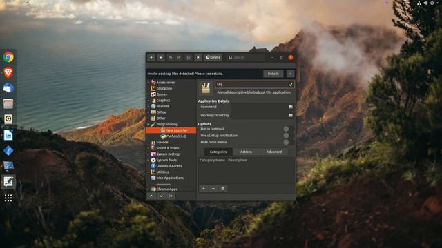The image size is (442, 248).
Task: Expand the Utilities category arrow
Action: [x=148, y=172]
